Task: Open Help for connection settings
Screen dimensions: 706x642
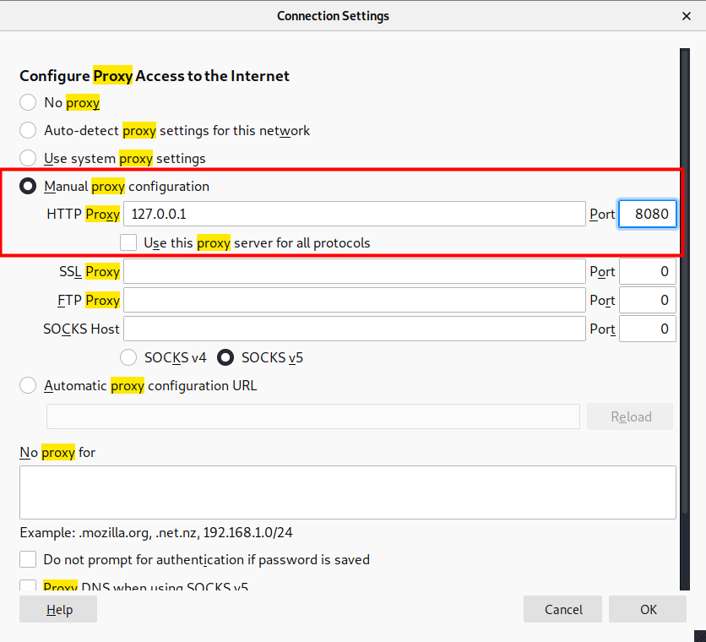Action: (x=58, y=610)
